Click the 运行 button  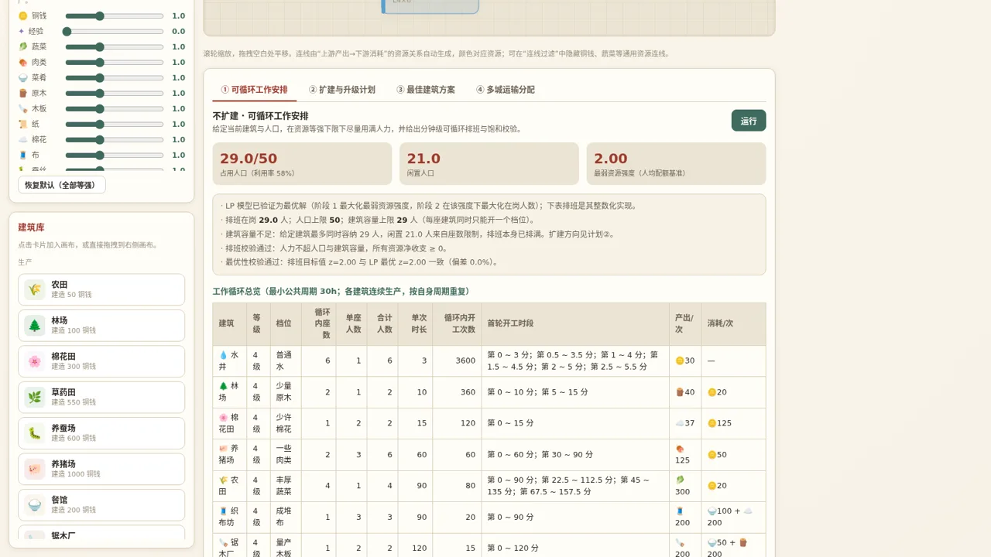click(749, 121)
